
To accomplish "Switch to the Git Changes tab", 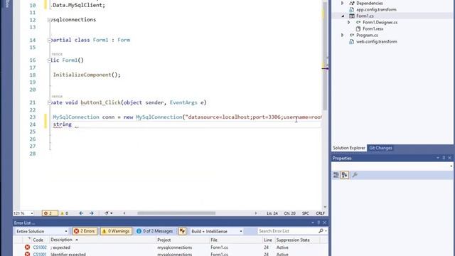I will click(x=380, y=148).
